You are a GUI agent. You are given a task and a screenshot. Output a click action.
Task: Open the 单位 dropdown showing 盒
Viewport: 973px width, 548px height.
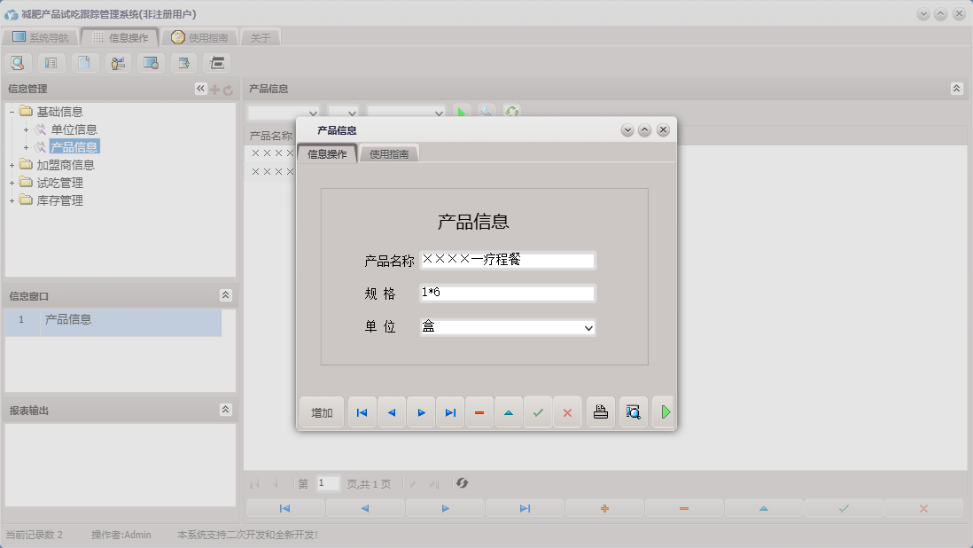[588, 328]
